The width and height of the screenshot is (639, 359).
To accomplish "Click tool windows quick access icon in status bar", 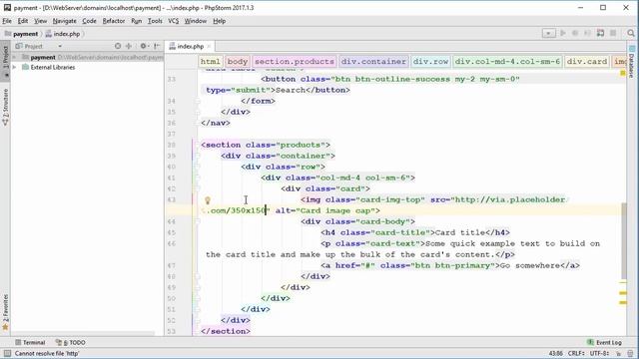I will tap(7, 354).
